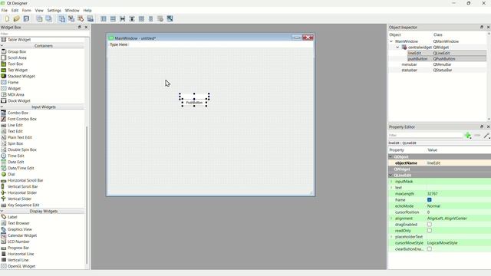
Task: Enable the clearButtonEnabled checkbox
Action: click(430, 249)
